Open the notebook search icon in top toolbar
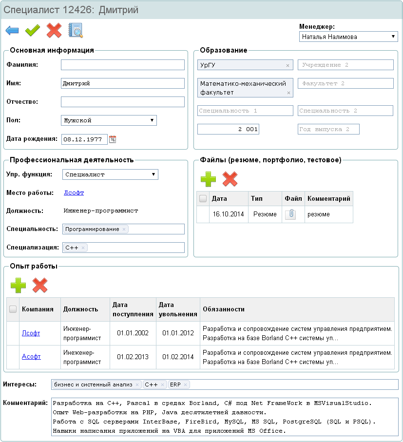The image size is (403, 442). tap(75, 31)
